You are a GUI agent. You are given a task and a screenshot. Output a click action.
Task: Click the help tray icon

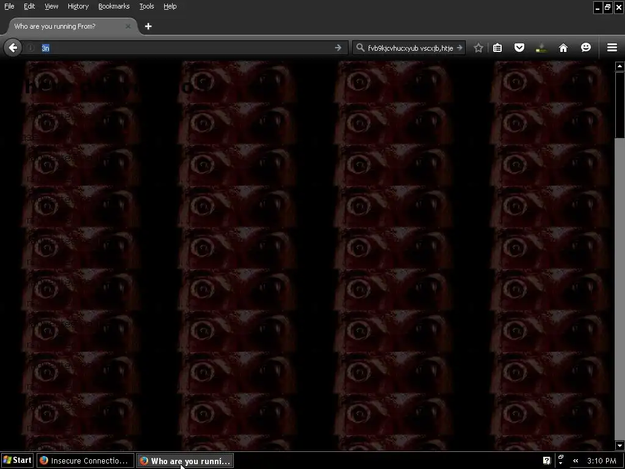(546, 460)
